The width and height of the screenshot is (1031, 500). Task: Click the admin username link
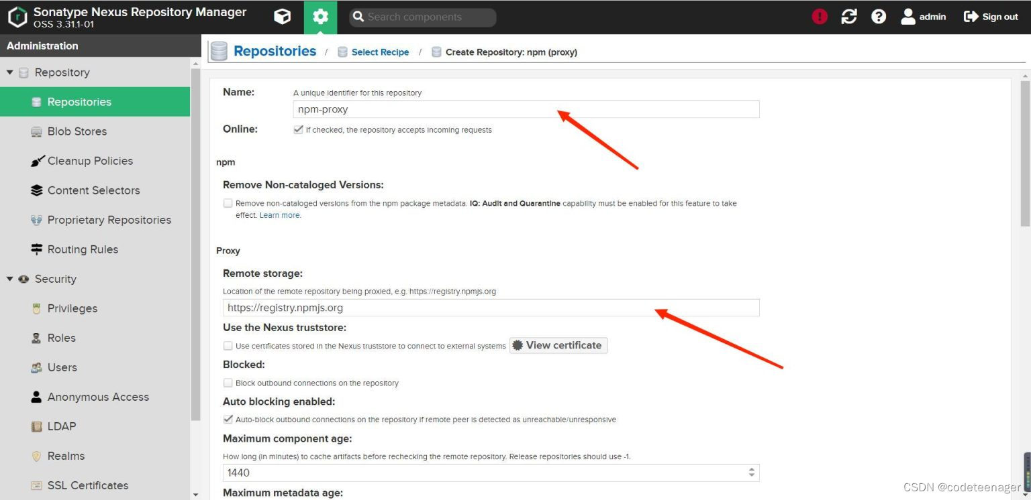(932, 17)
